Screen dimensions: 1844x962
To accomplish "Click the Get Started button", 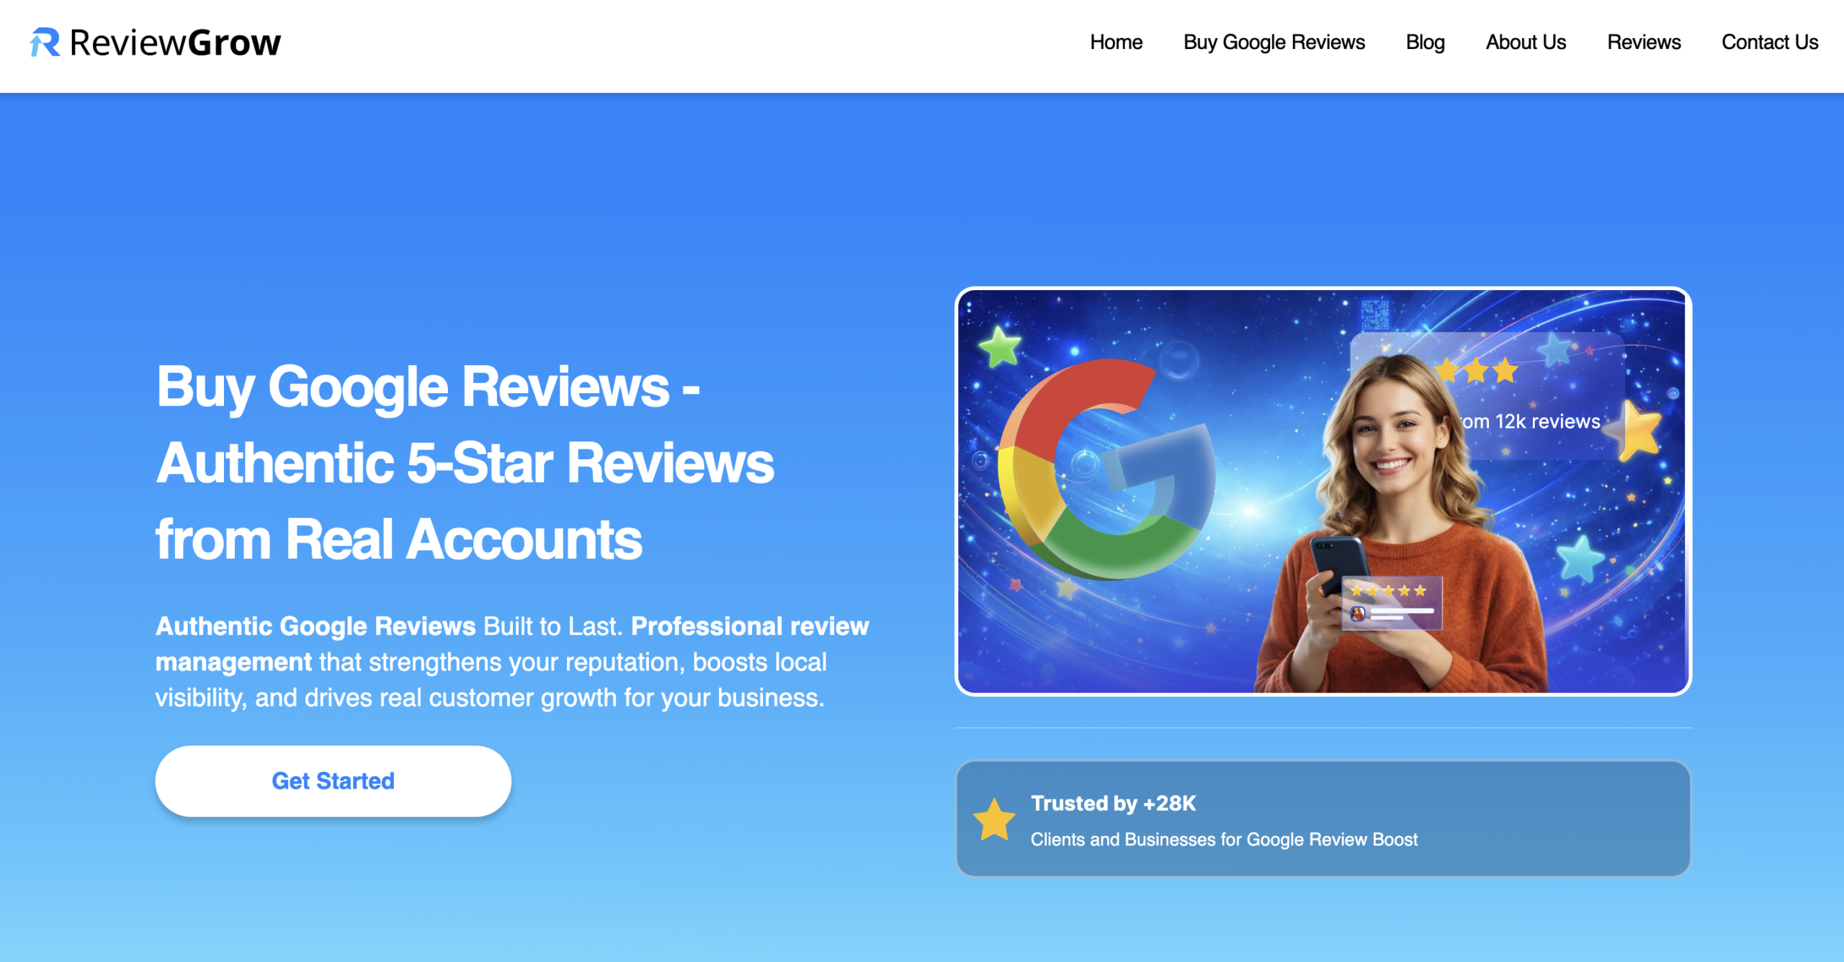I will 333,781.
